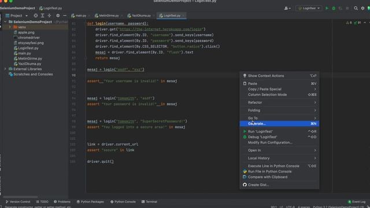Choose Create Gist... in the context menu

click(279, 185)
